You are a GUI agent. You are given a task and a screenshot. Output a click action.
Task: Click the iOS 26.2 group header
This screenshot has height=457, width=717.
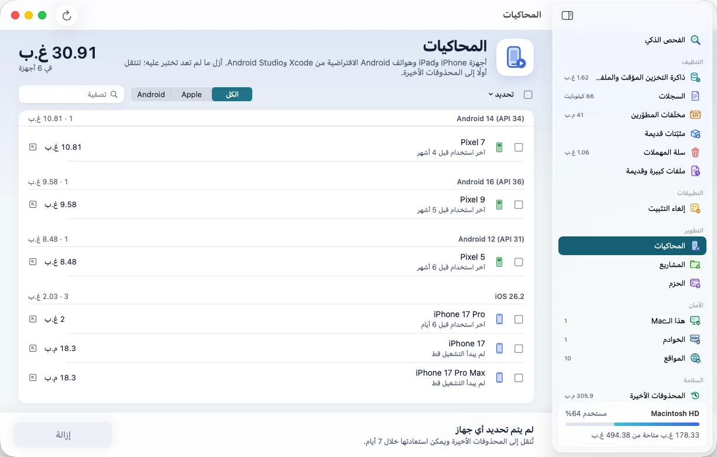pyautogui.click(x=509, y=297)
